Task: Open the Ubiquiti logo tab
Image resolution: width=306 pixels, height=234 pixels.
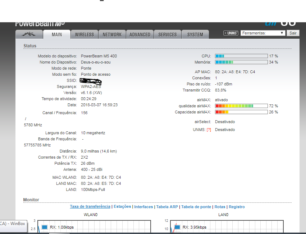Action: tap(29, 34)
